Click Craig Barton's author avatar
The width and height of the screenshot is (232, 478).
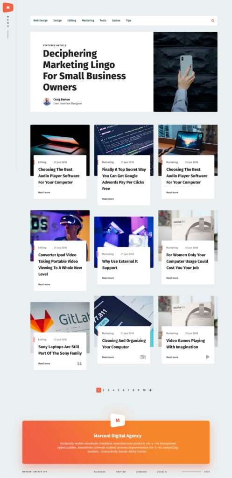pos(47,101)
